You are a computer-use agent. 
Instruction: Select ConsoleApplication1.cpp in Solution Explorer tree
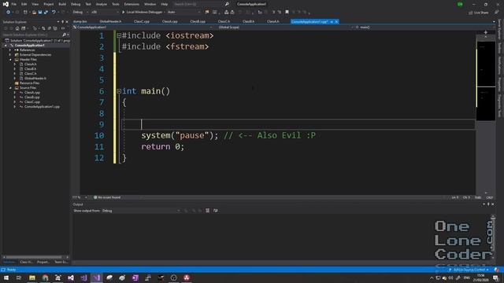(x=42, y=107)
